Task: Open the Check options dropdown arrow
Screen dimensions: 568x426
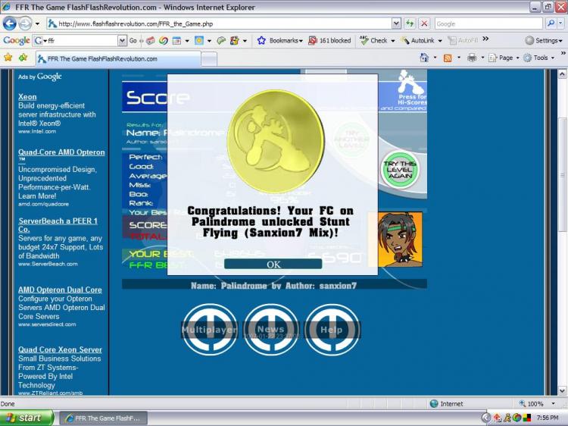Action: coord(392,41)
